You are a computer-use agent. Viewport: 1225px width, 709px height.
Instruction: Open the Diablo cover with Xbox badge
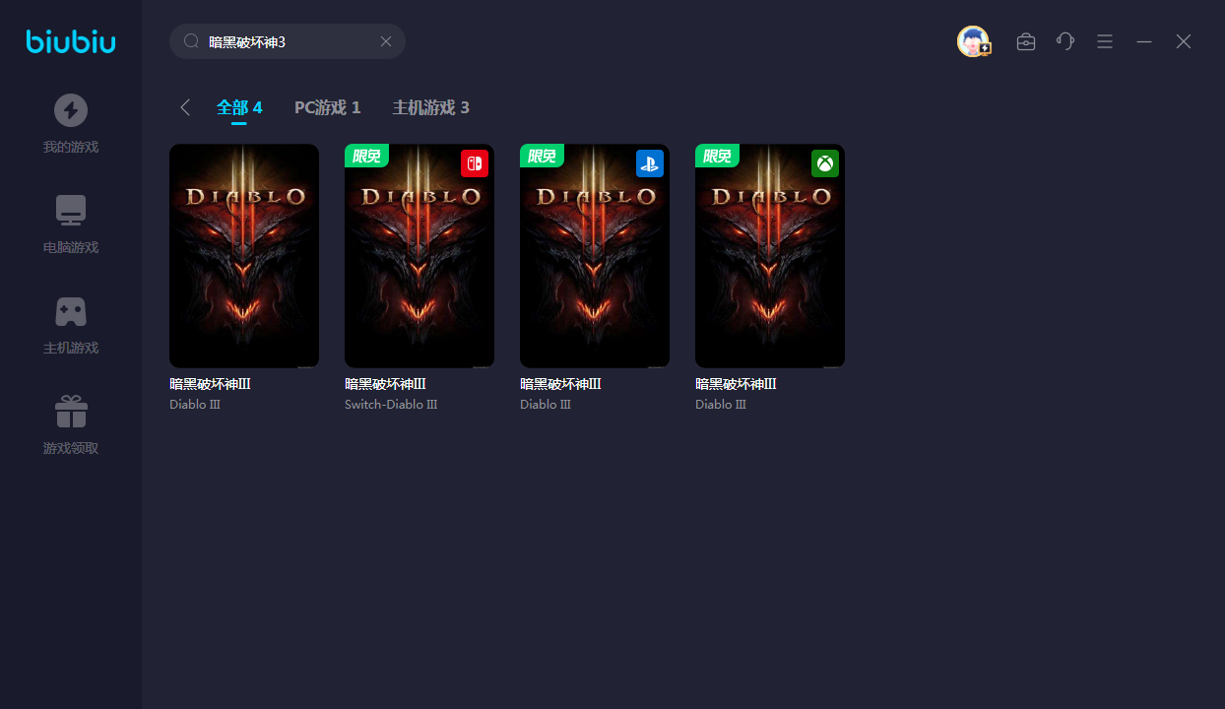click(x=770, y=256)
